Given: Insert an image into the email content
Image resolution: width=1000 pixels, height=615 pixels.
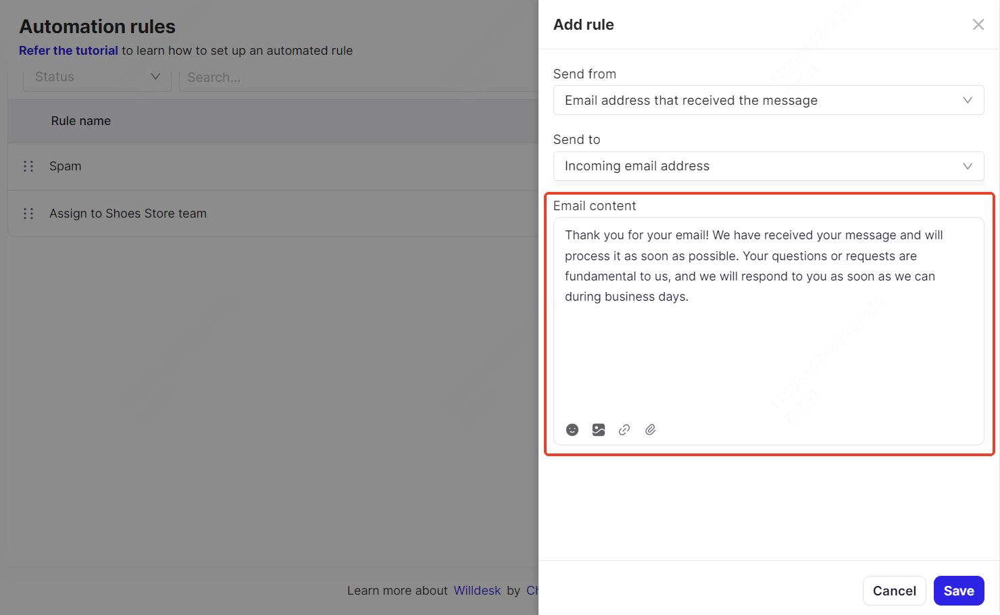Looking at the screenshot, I should (599, 430).
